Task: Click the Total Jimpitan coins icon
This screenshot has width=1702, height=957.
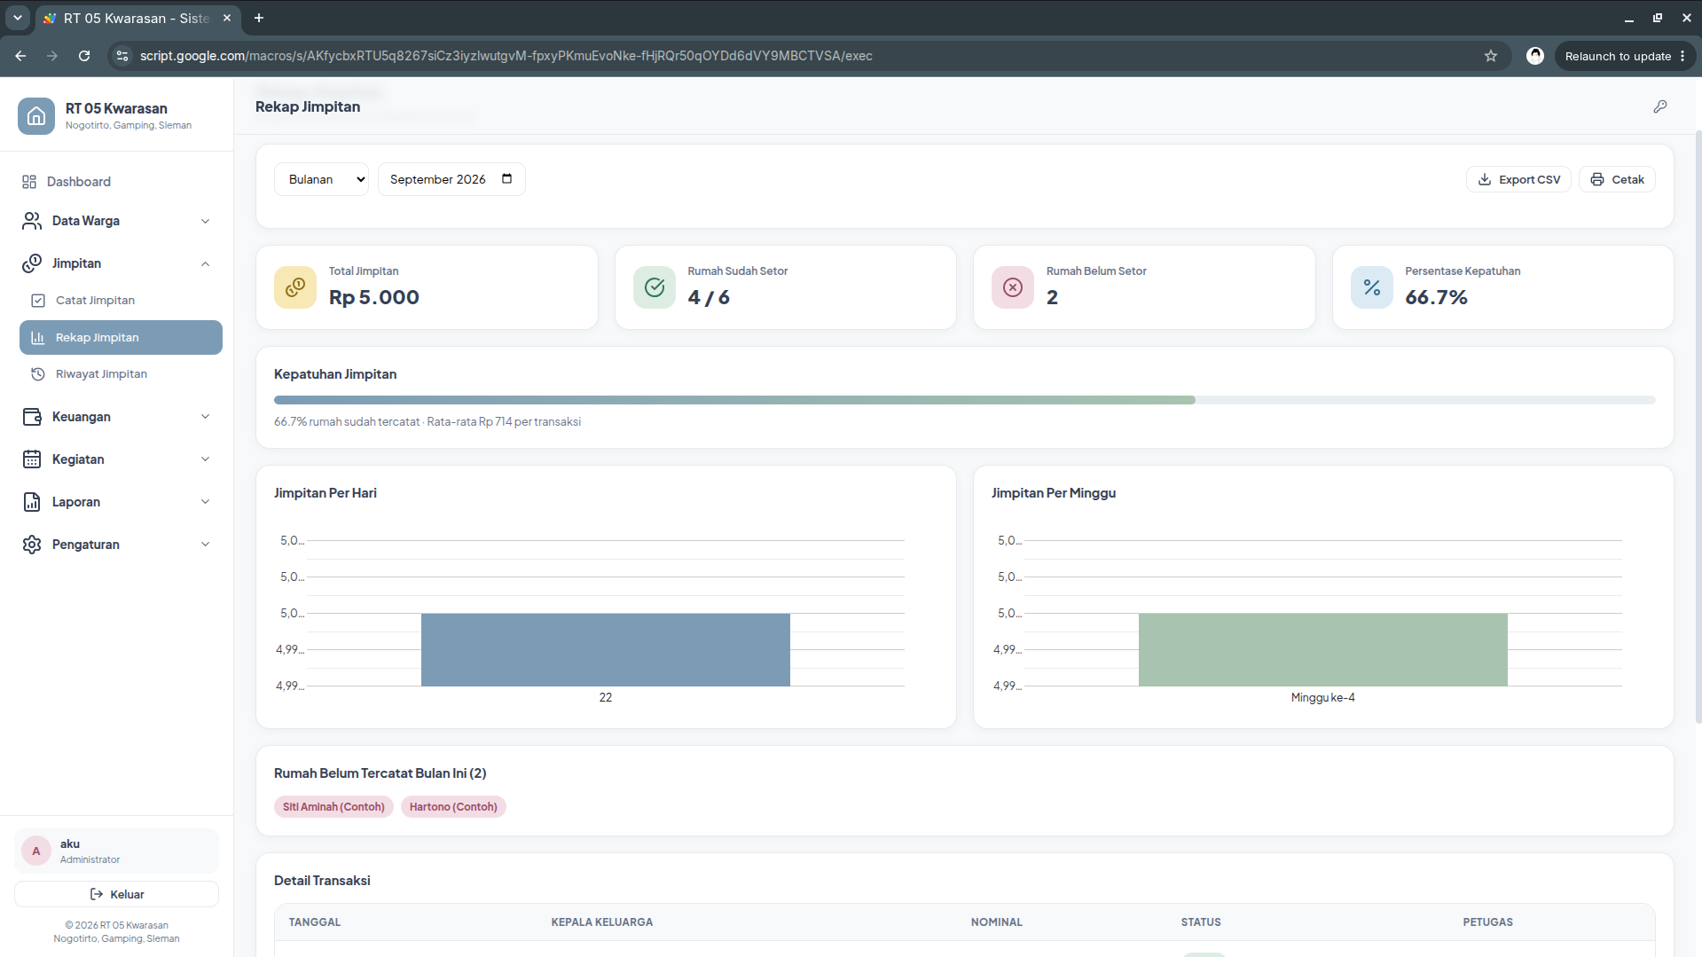Action: [295, 287]
